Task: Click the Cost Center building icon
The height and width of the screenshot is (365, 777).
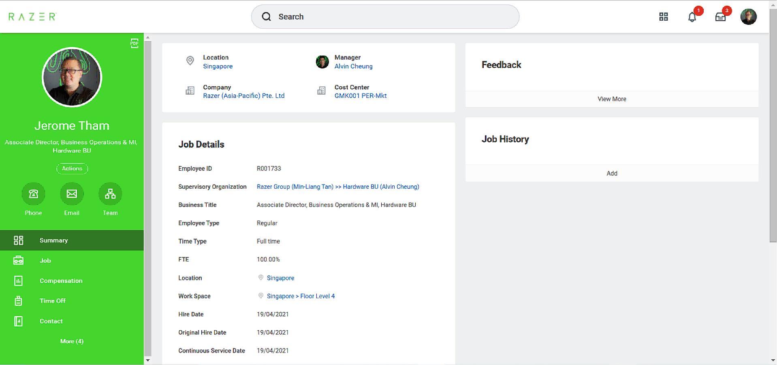Action: (321, 91)
